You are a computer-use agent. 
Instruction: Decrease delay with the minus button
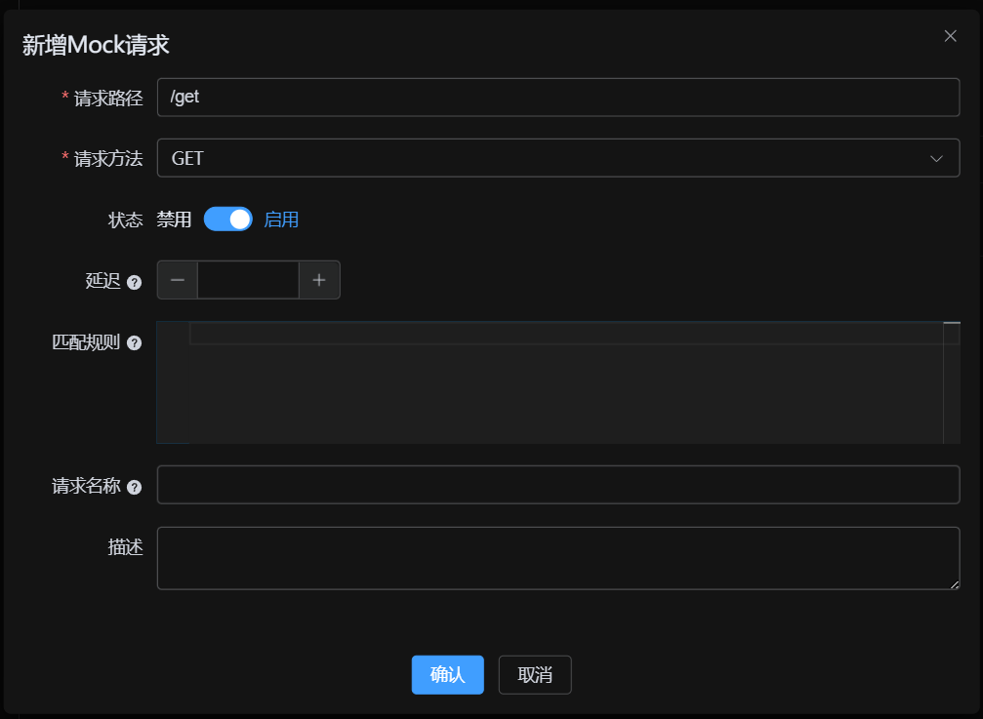coord(178,280)
